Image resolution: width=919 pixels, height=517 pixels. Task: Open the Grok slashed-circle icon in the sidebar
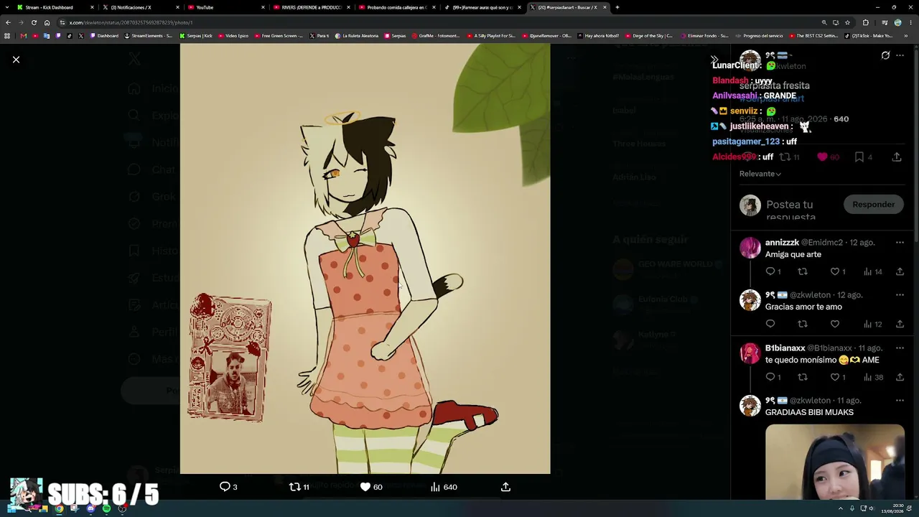(885, 55)
